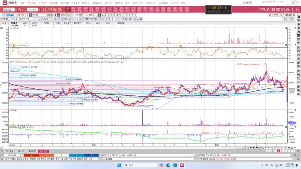
Task: Click the camera screenshot icon in red toolbar
Action: 288,9
